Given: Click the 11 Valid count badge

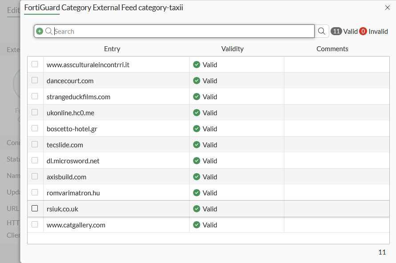Looking at the screenshot, I should point(336,31).
